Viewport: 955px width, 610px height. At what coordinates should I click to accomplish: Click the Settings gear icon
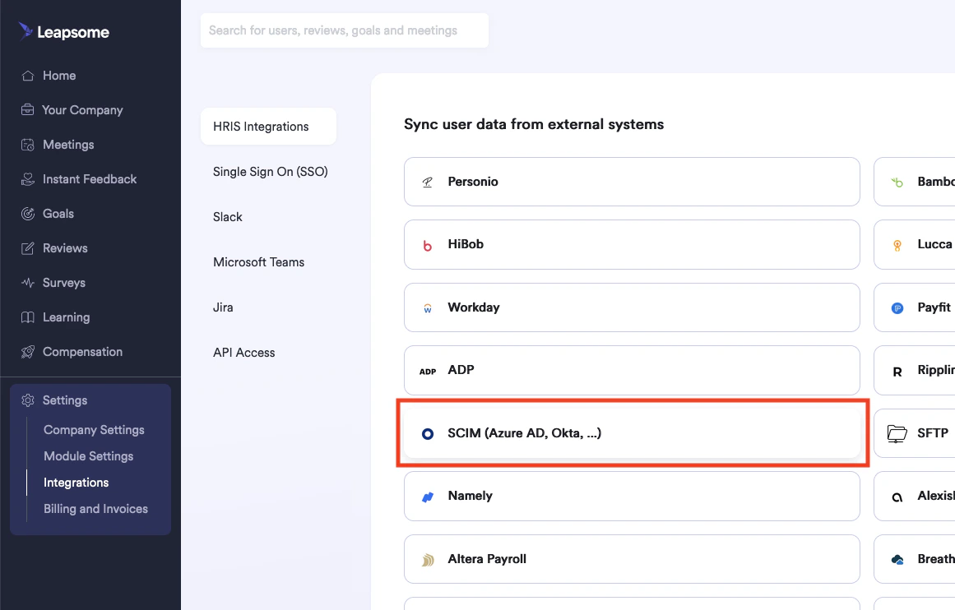27,400
